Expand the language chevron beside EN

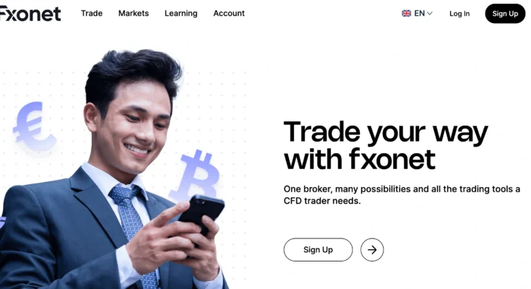pos(429,13)
